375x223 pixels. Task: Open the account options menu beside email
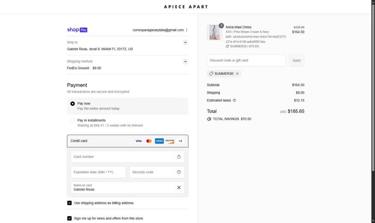186,30
